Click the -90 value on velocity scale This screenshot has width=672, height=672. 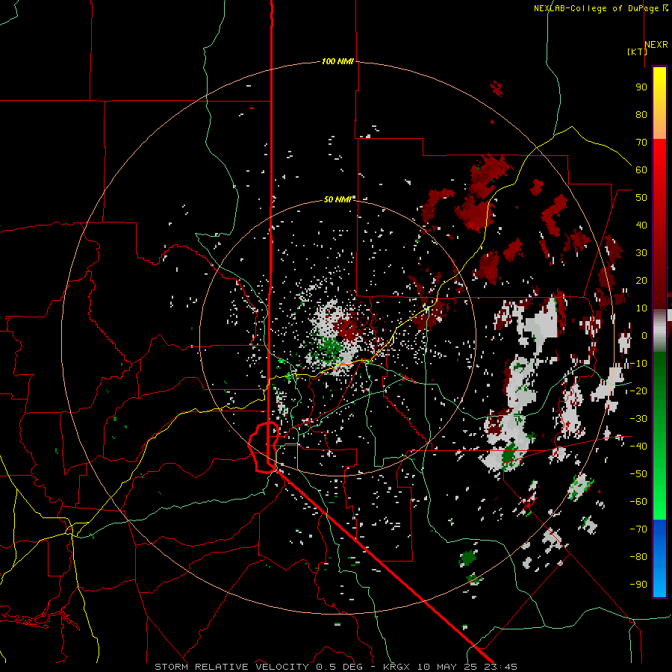(x=638, y=585)
